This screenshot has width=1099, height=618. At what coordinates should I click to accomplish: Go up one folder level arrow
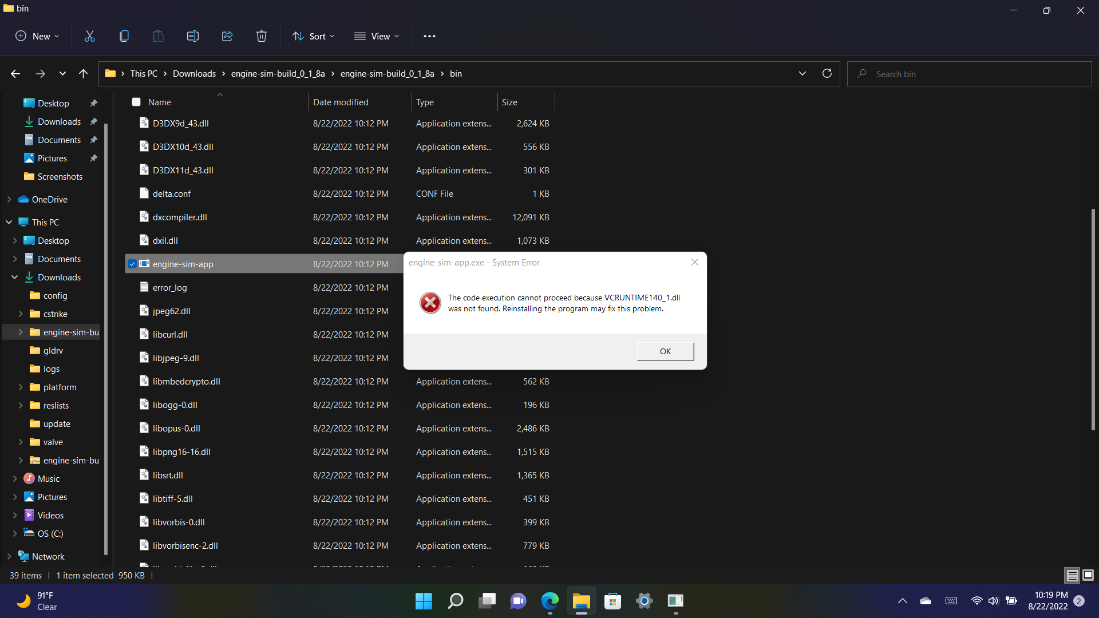[x=84, y=74]
